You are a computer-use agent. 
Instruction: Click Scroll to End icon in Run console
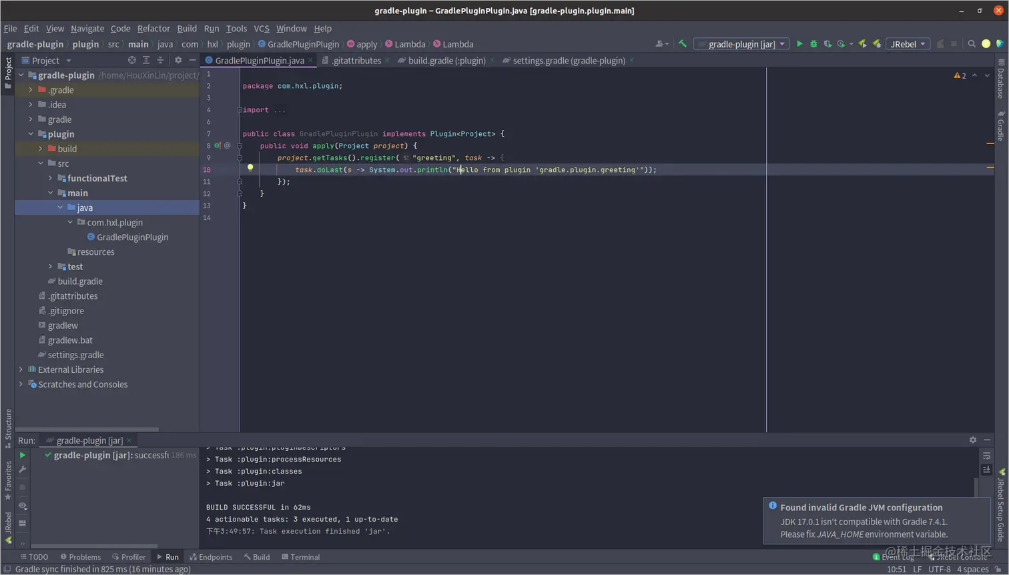click(986, 470)
